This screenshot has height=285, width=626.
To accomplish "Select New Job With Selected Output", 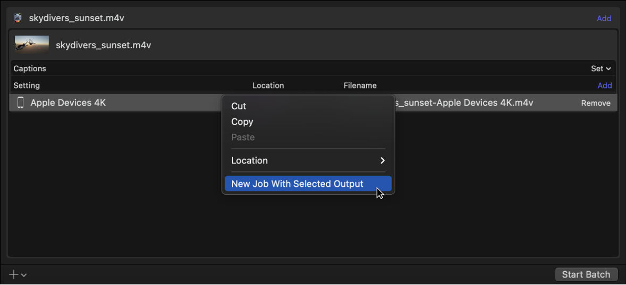I will [297, 184].
